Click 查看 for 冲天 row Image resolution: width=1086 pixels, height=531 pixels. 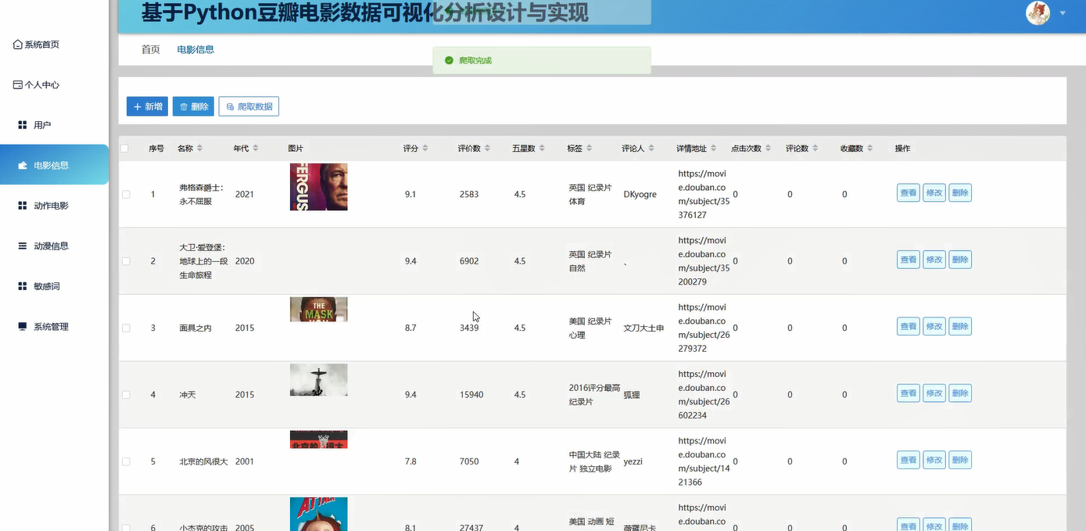click(908, 393)
